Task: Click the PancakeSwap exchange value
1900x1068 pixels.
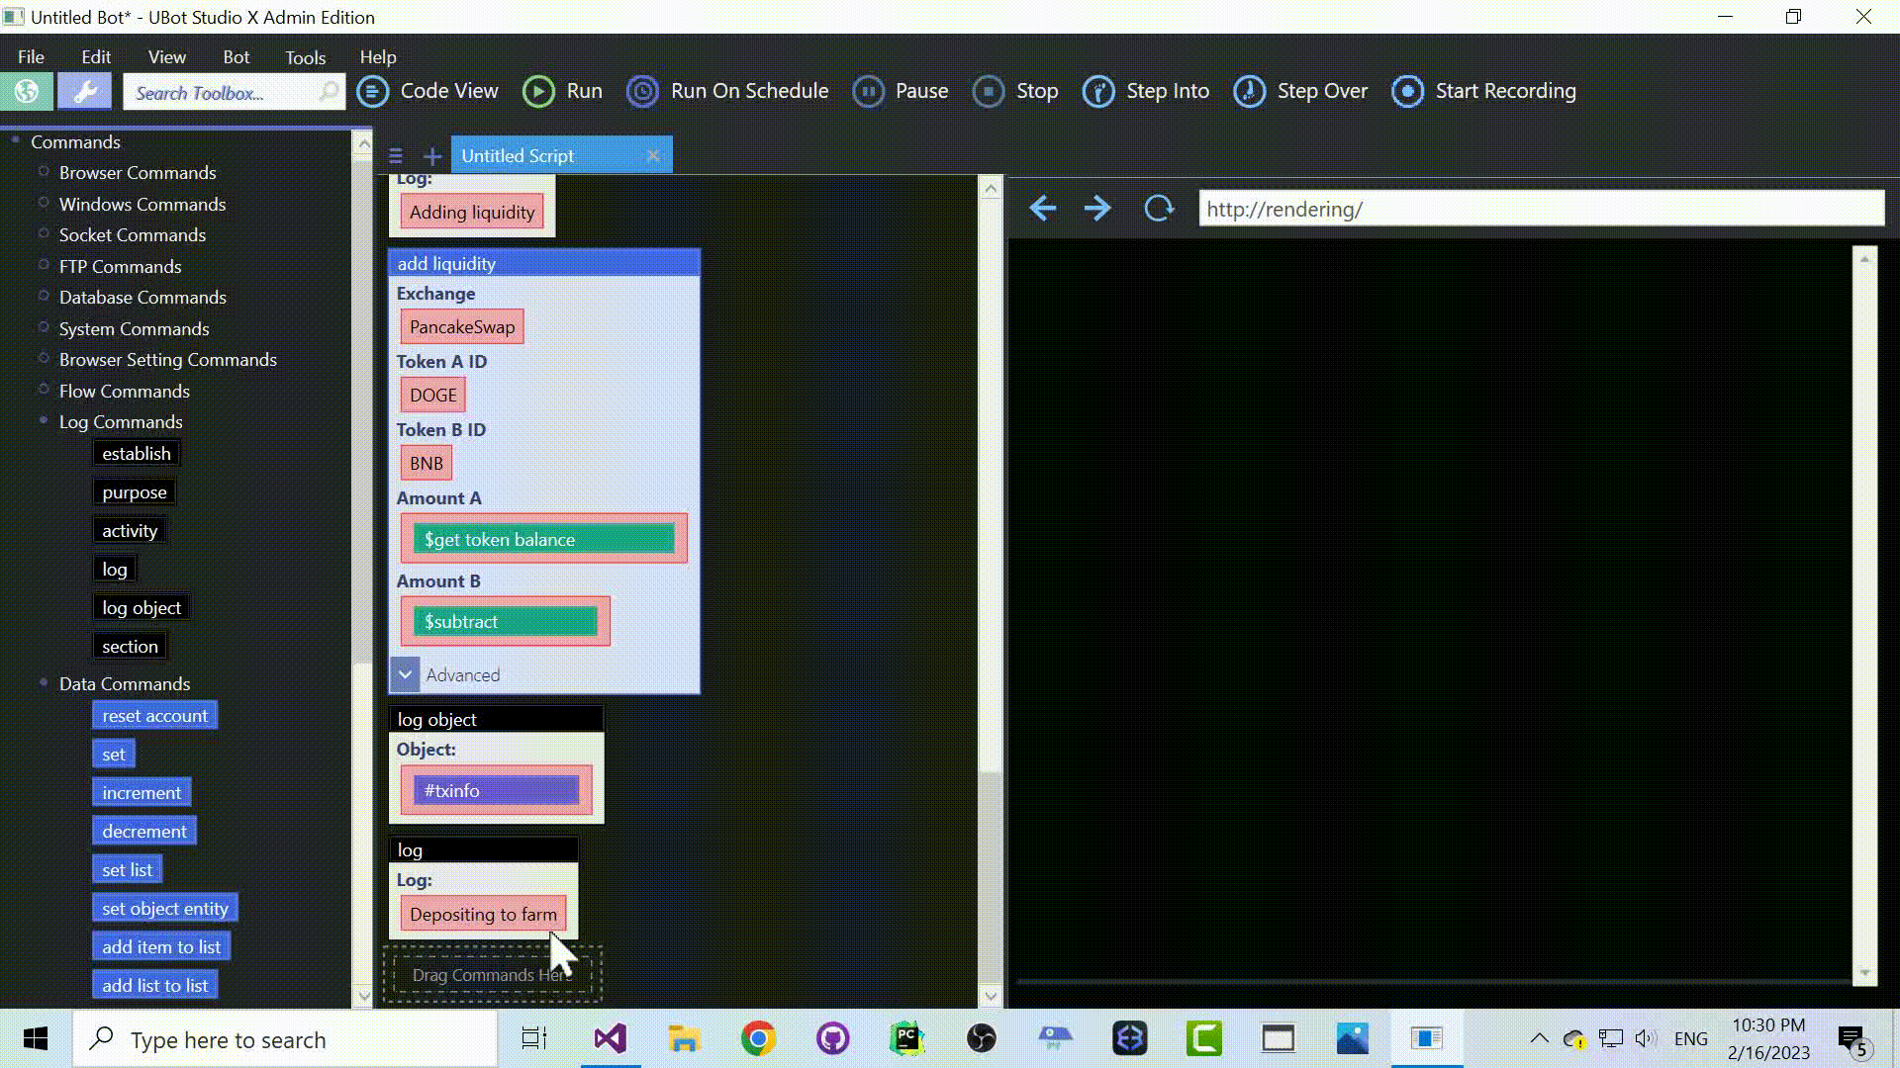Action: [x=462, y=327]
